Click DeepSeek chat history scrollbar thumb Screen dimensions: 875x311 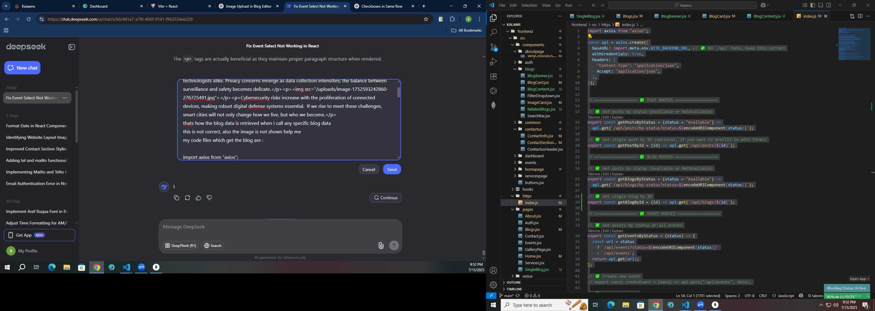[77, 116]
